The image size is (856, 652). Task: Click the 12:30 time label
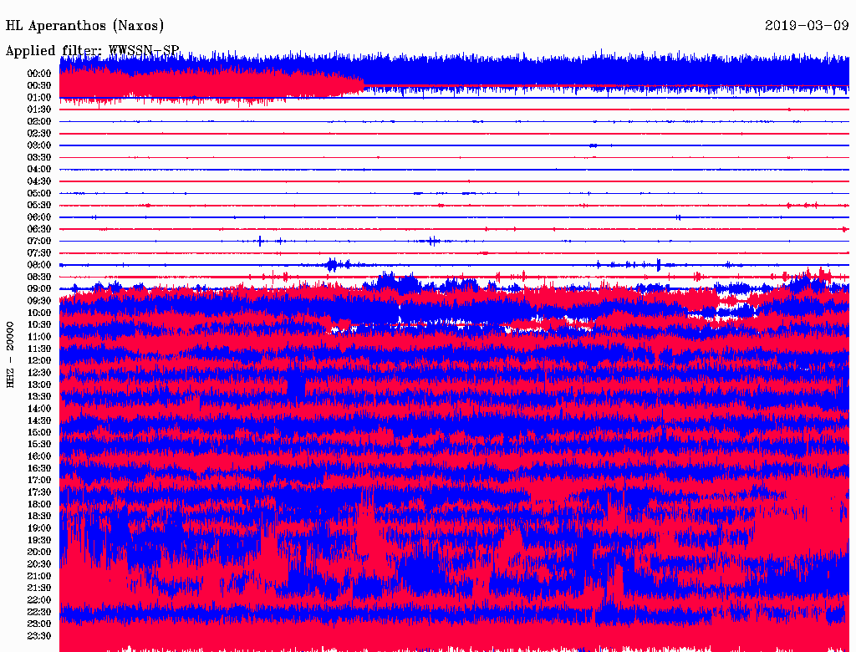[x=40, y=373]
